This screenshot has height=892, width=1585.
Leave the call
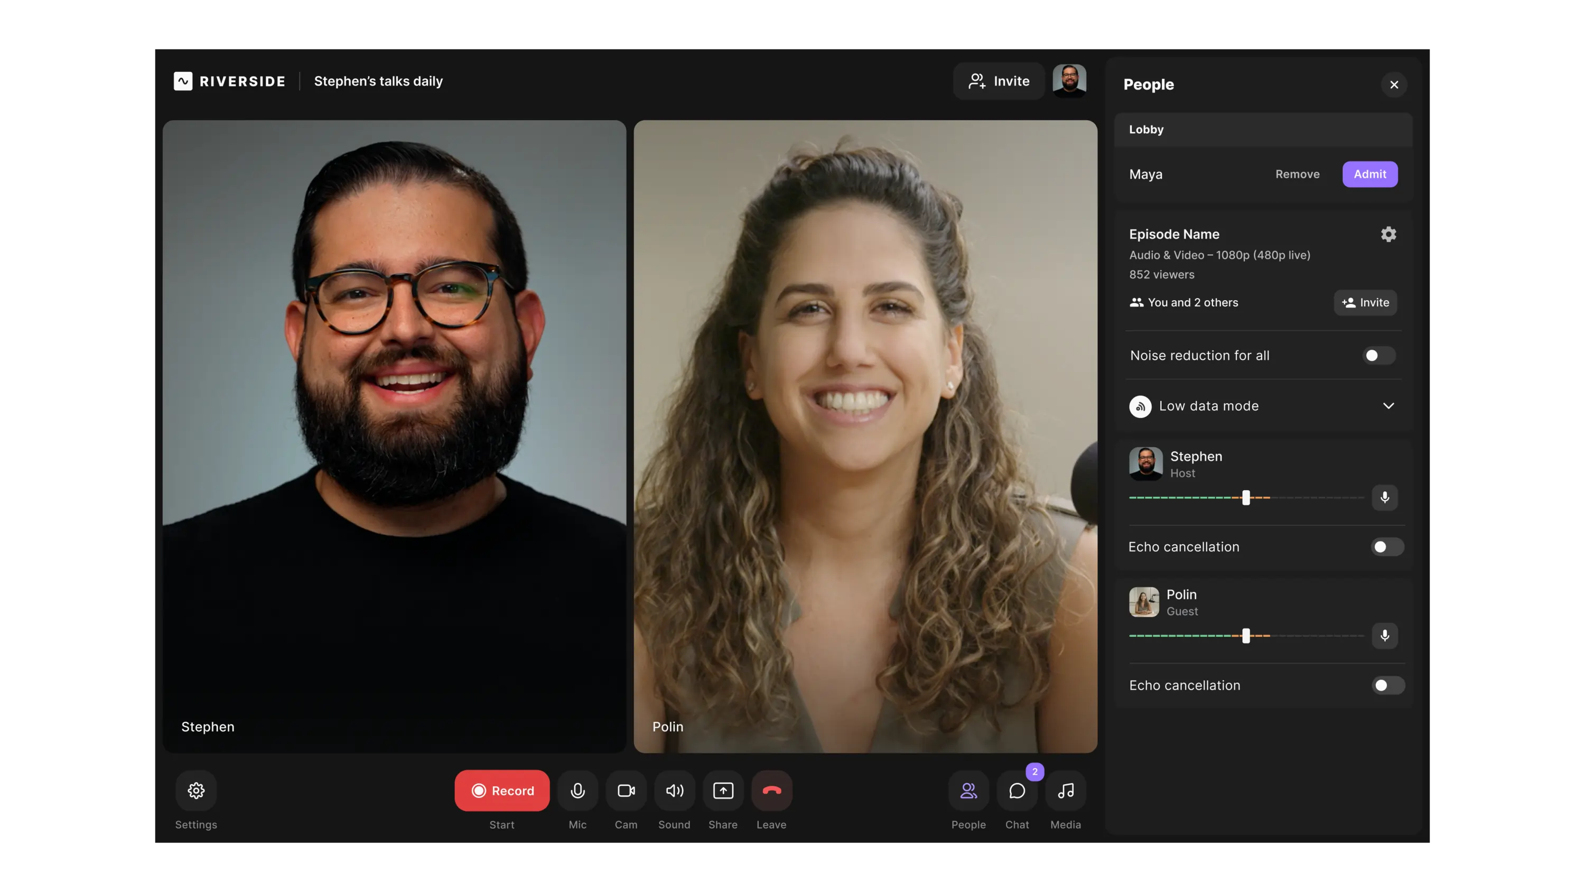click(771, 791)
